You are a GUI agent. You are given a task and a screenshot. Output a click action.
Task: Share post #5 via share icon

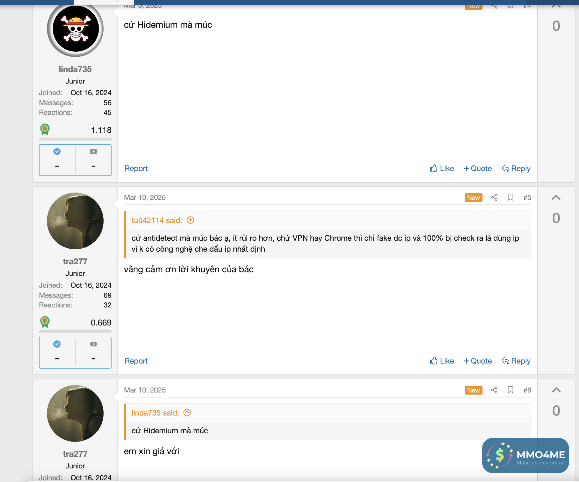pyautogui.click(x=494, y=197)
